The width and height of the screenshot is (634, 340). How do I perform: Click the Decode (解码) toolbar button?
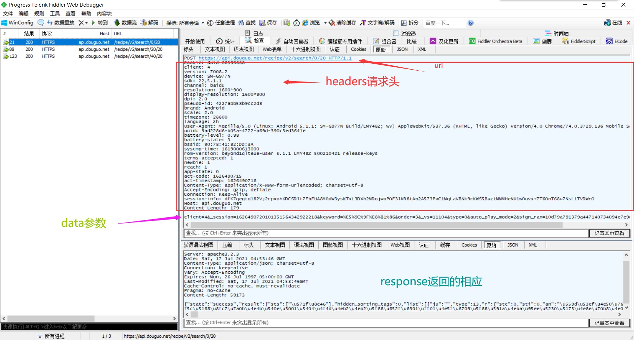[149, 23]
